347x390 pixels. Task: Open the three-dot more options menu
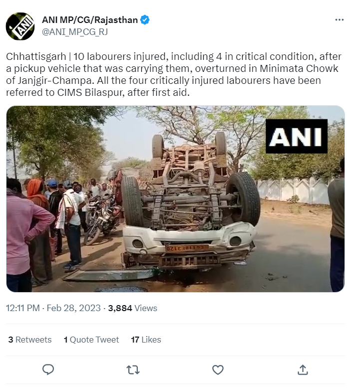[x=340, y=19]
